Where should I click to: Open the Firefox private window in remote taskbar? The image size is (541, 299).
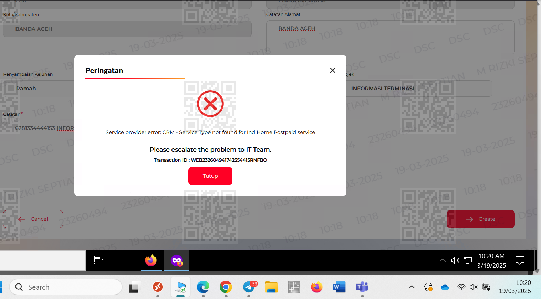pos(177,260)
